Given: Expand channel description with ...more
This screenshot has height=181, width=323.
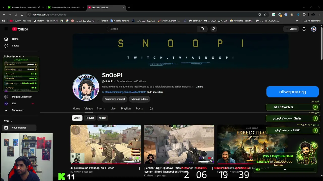Looking at the screenshot, I should coord(199,87).
